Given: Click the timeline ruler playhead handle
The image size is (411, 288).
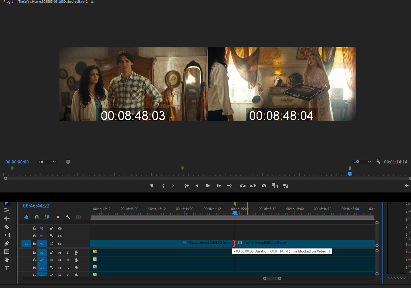Looking at the screenshot, I should 235,213.
